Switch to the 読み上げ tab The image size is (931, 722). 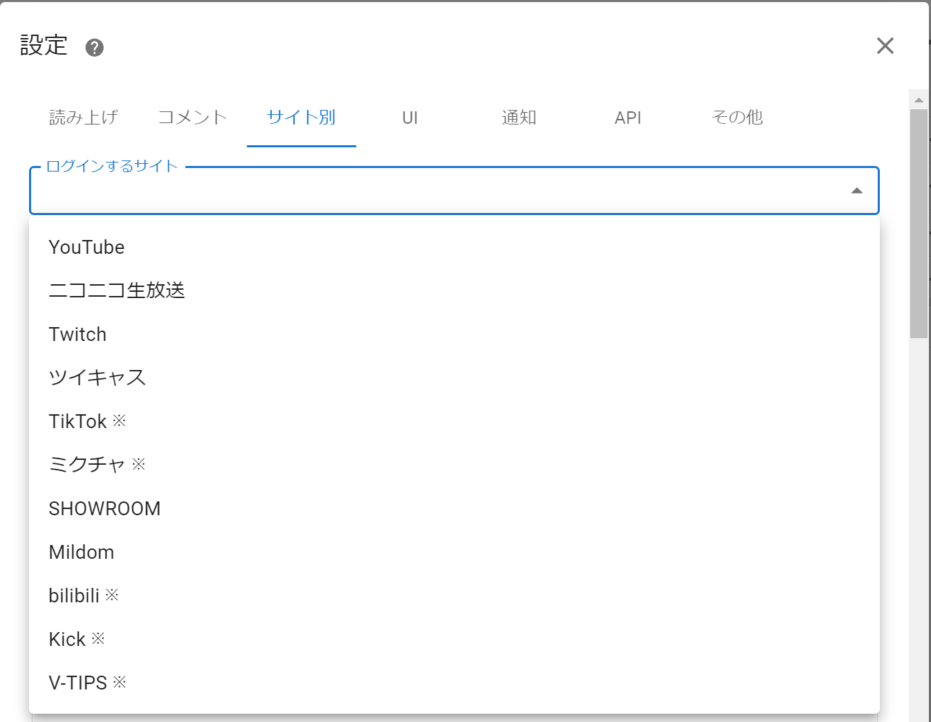tap(84, 118)
